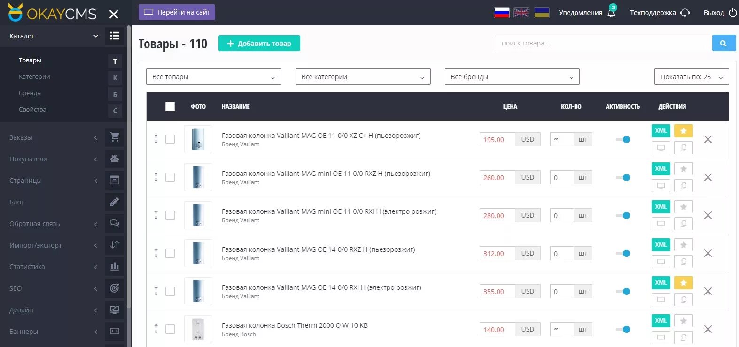Check the select-all checkbox in table header
The height and width of the screenshot is (347, 739).
pyautogui.click(x=170, y=106)
